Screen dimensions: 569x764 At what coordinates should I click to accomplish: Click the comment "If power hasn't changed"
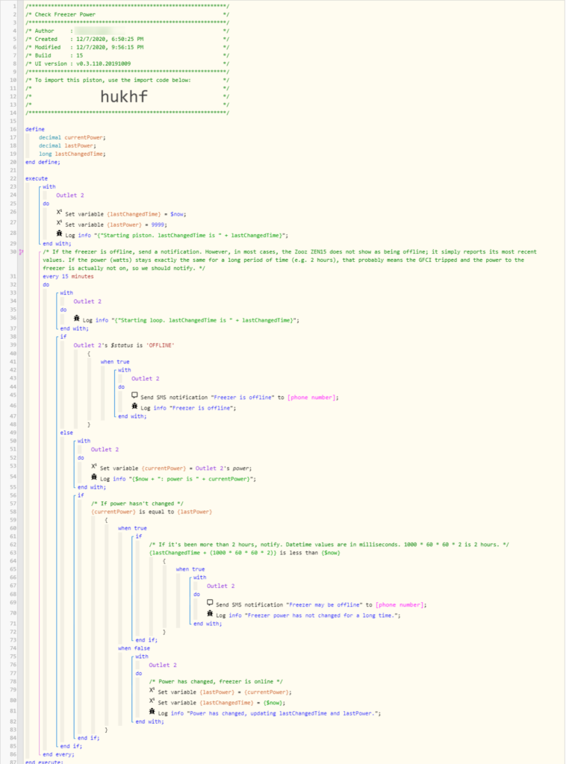[137, 504]
